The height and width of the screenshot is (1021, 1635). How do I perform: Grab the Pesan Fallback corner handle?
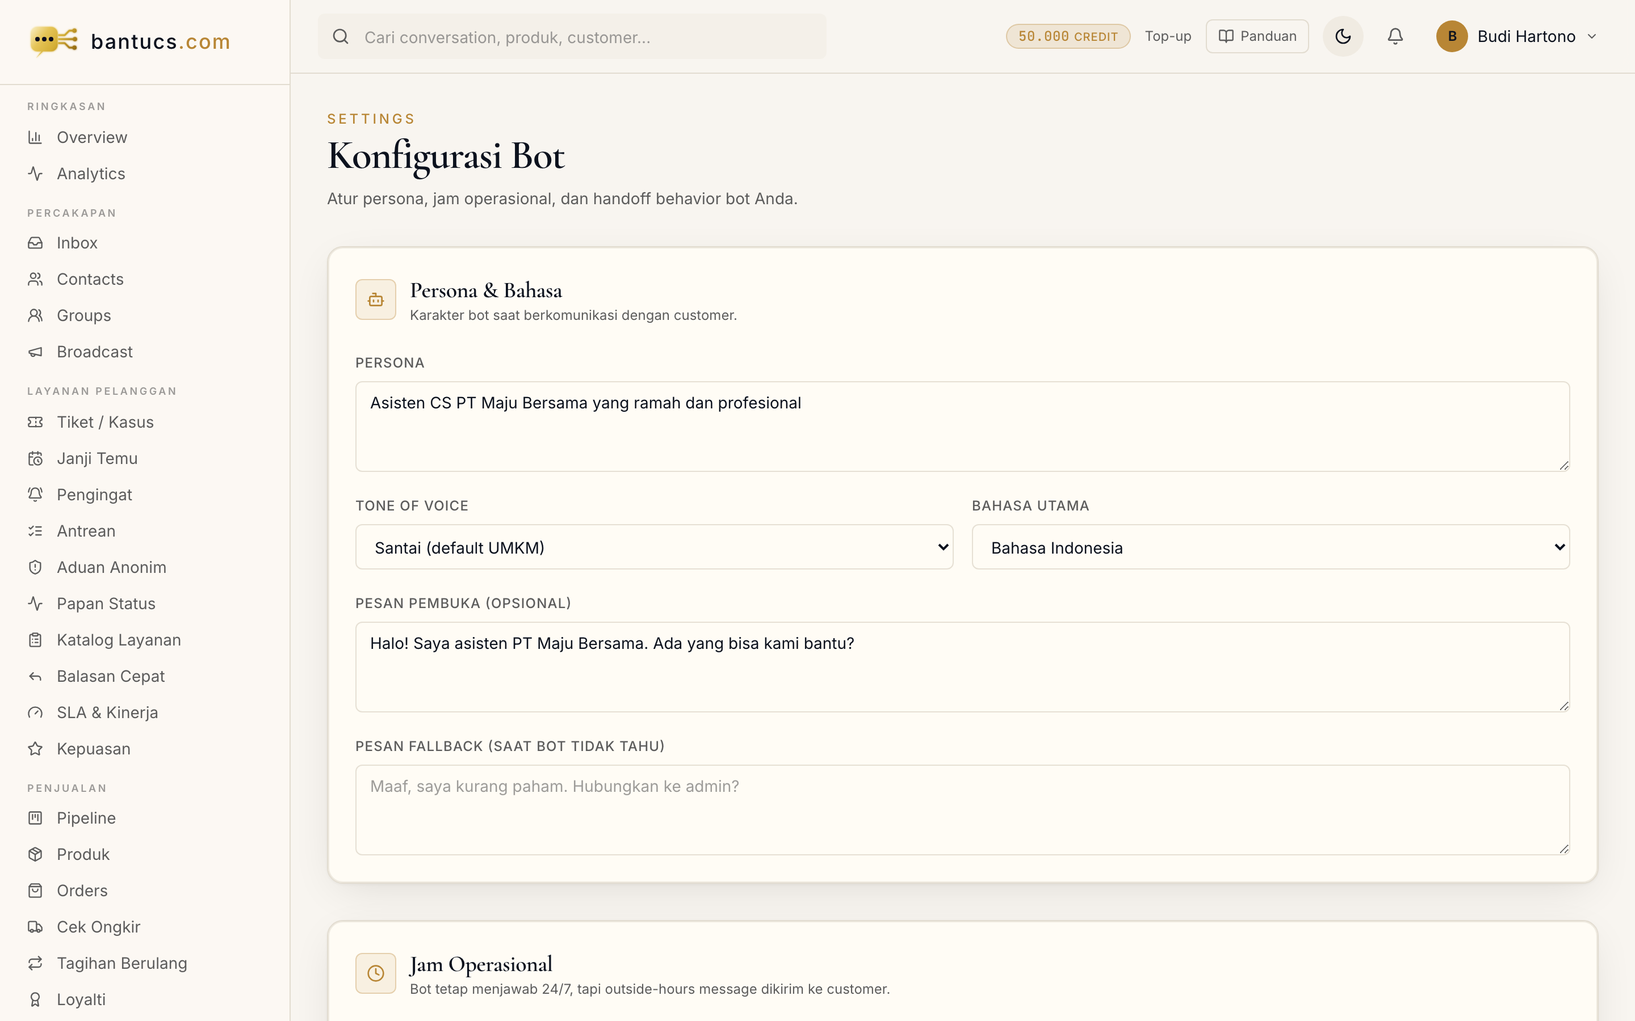(x=1564, y=850)
